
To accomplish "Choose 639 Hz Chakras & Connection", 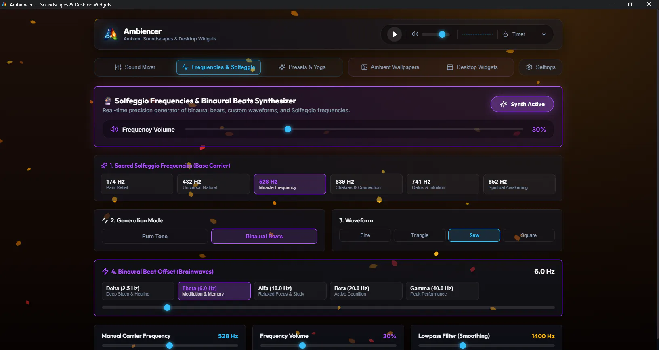I will click(366, 184).
